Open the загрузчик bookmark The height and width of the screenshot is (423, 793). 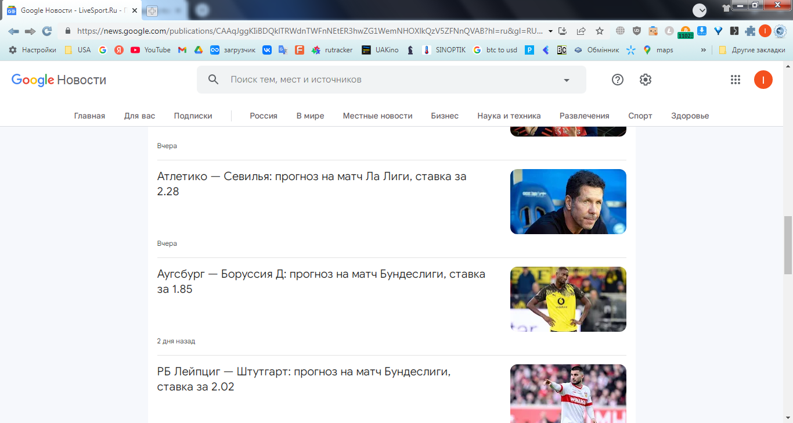pos(233,50)
